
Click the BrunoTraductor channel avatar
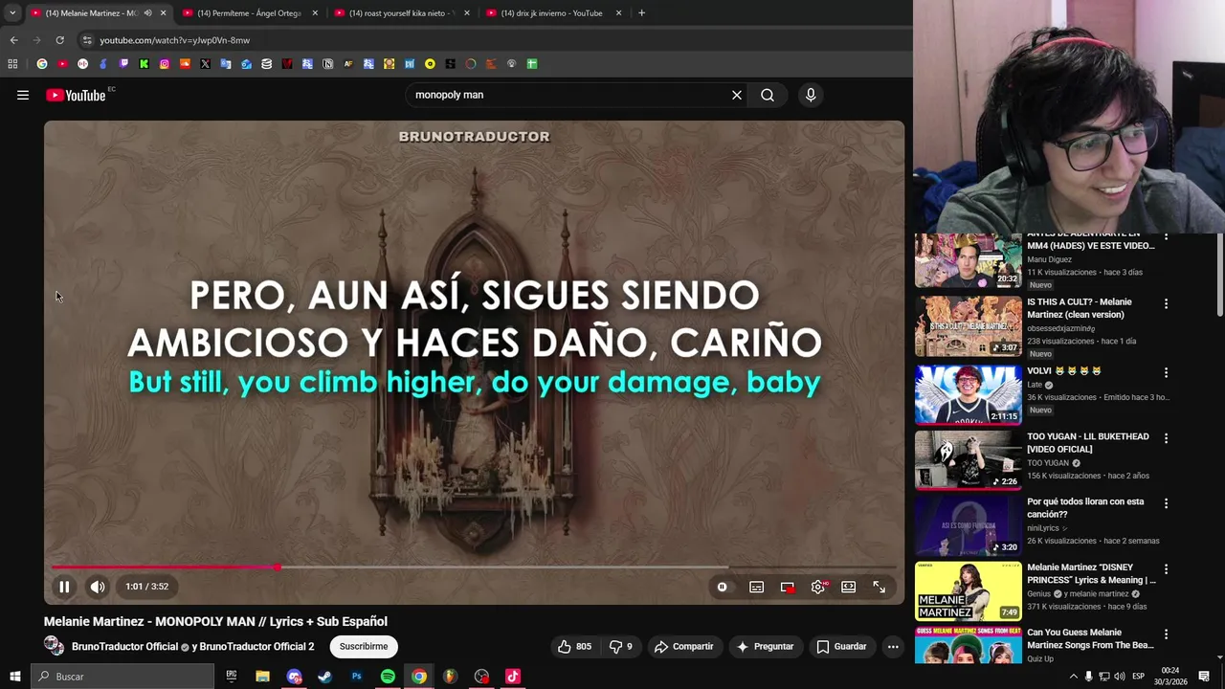pos(55,646)
